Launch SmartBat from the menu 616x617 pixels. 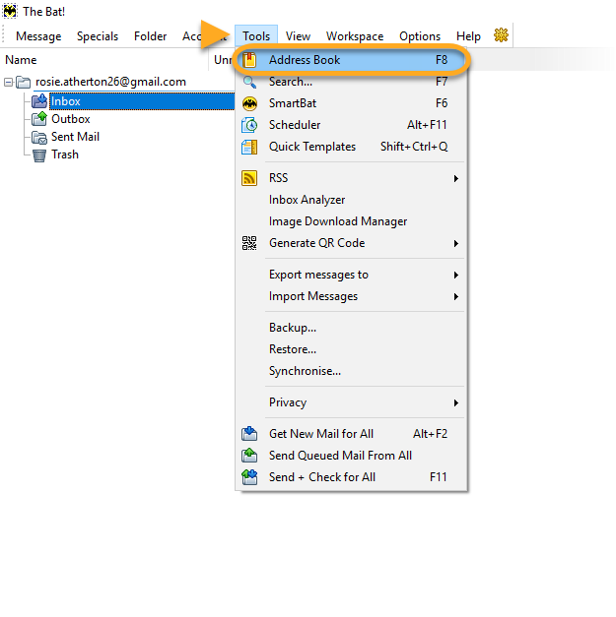point(351,103)
